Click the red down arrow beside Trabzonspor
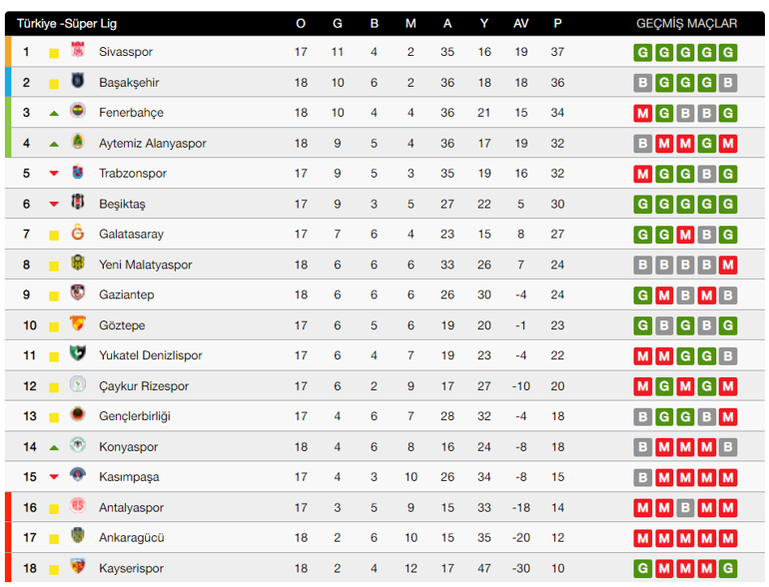Viewport: 769px width, 587px height. pyautogui.click(x=54, y=174)
